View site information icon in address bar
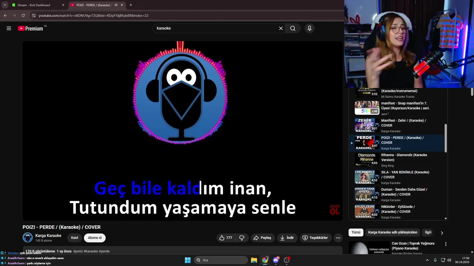Viewport: 474px width, 266px height. (34, 16)
